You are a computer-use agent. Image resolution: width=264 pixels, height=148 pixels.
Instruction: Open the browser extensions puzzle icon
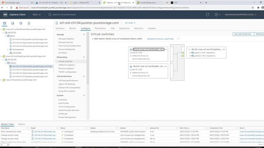(x=258, y=8)
